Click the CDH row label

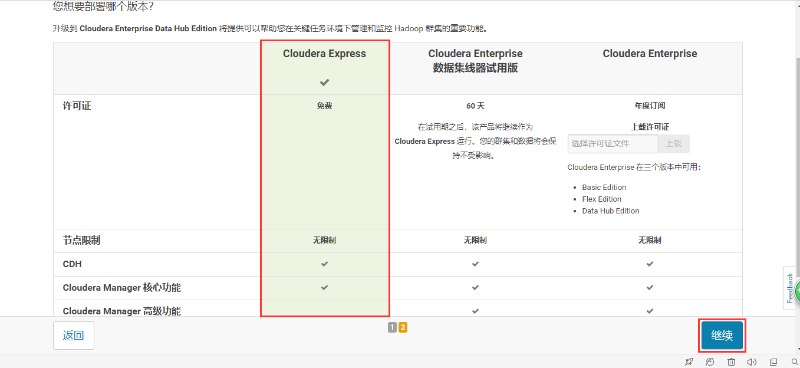72,264
